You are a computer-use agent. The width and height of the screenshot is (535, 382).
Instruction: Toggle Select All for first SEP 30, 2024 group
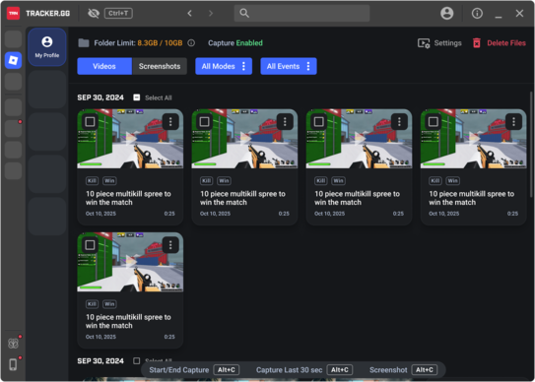[x=137, y=97]
